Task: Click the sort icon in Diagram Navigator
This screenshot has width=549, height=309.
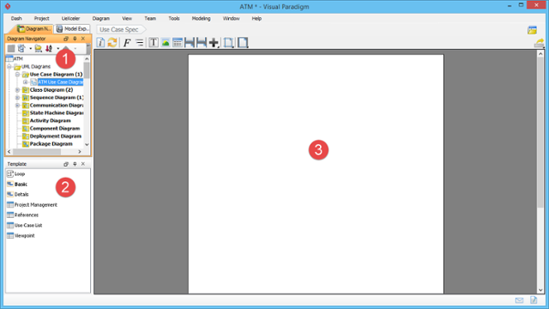Action: coord(49,49)
